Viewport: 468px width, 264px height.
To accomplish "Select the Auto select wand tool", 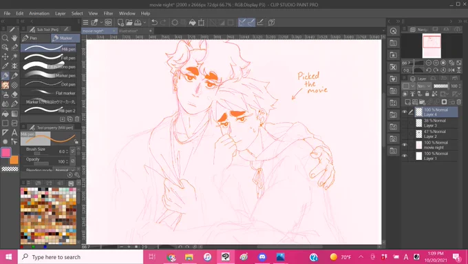I will [x=14, y=57].
